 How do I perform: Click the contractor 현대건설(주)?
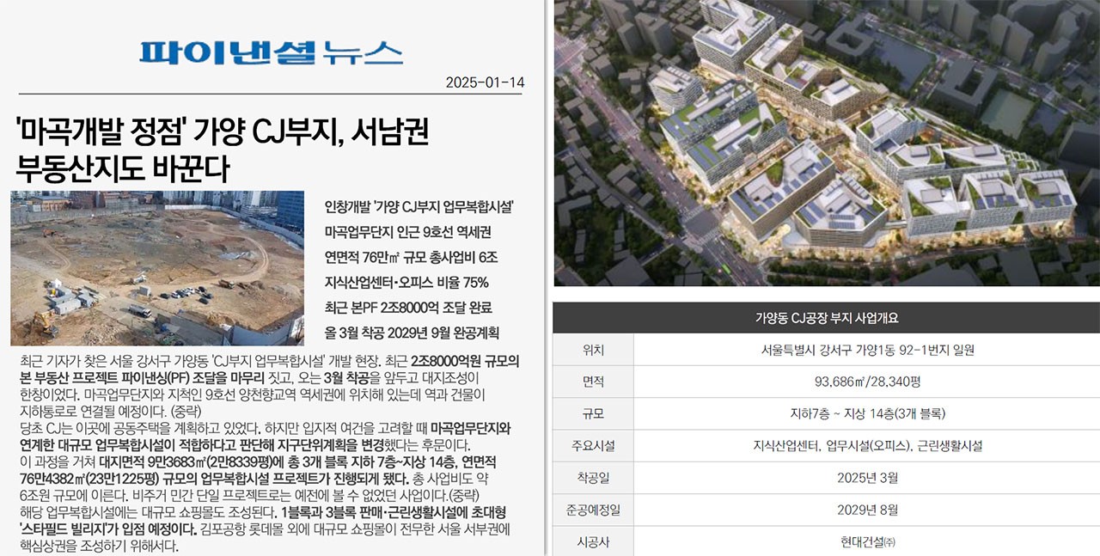[x=825, y=541]
